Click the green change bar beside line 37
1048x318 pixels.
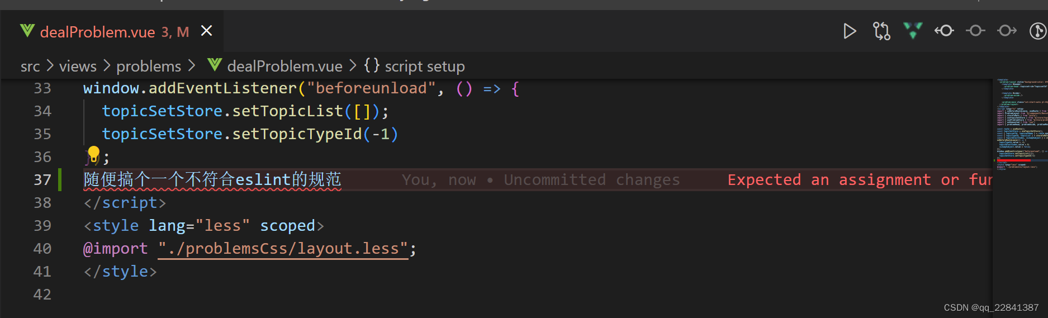pos(60,180)
